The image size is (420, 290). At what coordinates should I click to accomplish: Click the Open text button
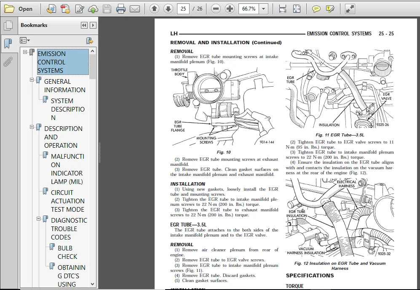tap(25, 9)
